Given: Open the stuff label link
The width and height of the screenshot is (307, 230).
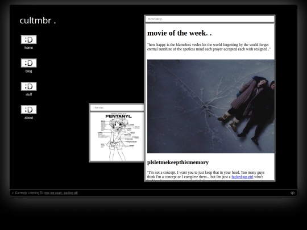Looking at the screenshot, I should pyautogui.click(x=28, y=94).
